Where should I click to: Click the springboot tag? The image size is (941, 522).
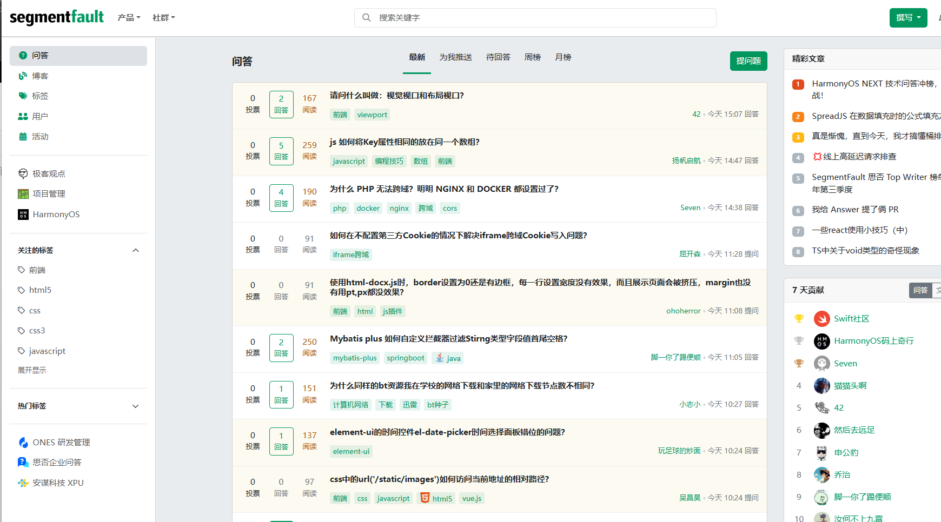(406, 358)
